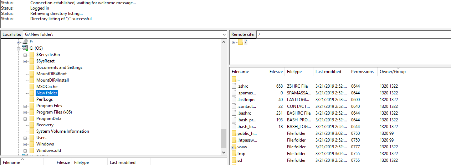The width and height of the screenshot is (451, 165).
Task: Select the Windows.old folder label
Action: point(48,150)
